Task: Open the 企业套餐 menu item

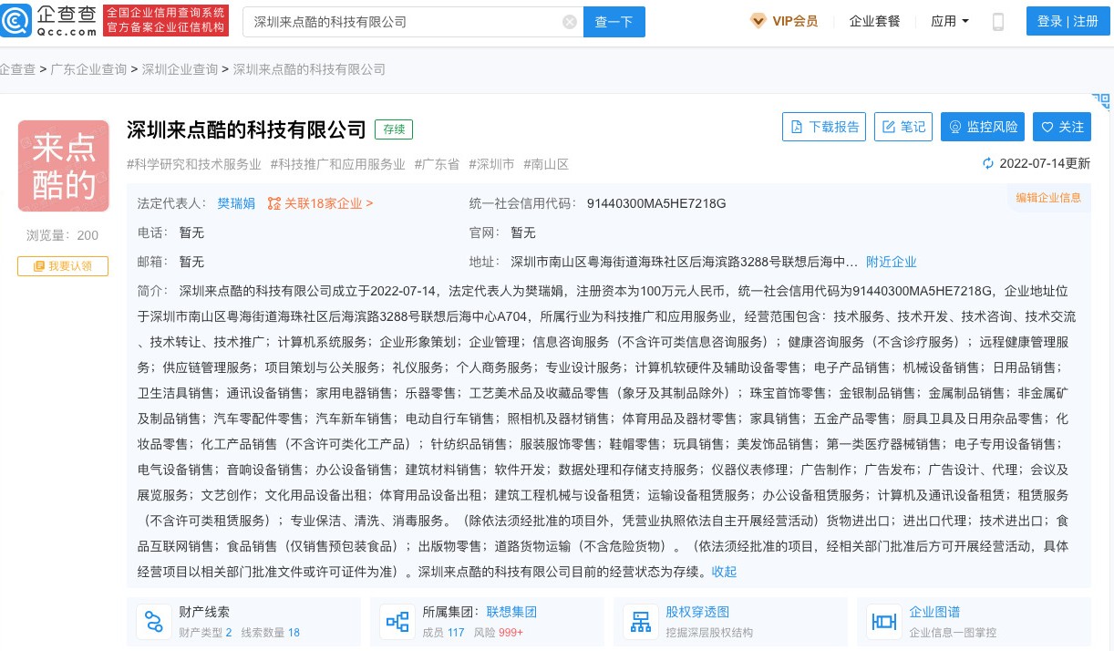Action: click(x=874, y=21)
